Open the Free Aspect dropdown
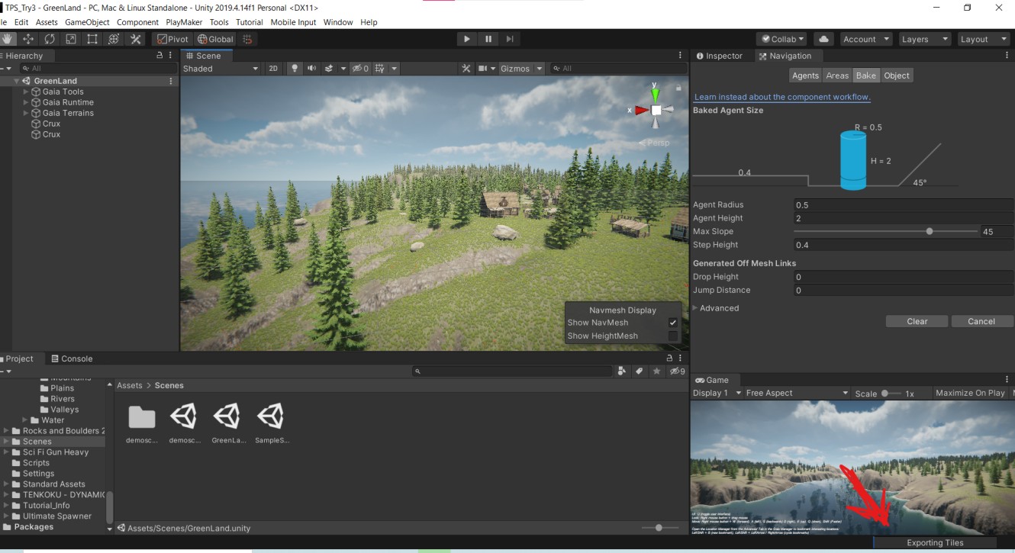This screenshot has width=1015, height=553. [x=797, y=393]
